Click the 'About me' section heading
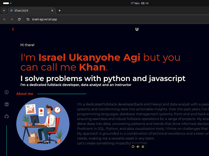Viewport: 209px width, 156px height. pyautogui.click(x=25, y=94)
